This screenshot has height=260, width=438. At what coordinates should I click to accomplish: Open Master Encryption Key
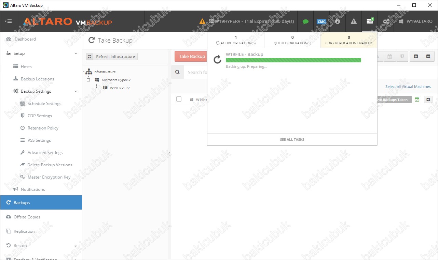tap(49, 177)
